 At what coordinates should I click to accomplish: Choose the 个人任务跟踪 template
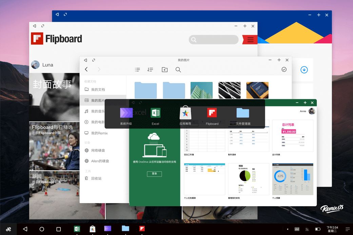204,181
